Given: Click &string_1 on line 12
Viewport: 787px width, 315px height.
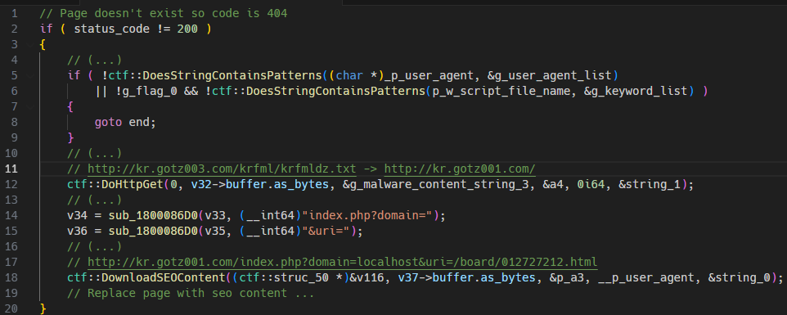Looking at the screenshot, I should point(650,185).
